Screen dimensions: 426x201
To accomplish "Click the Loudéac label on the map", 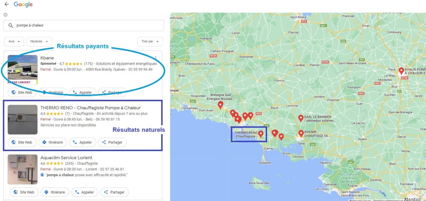I will coord(299,65).
